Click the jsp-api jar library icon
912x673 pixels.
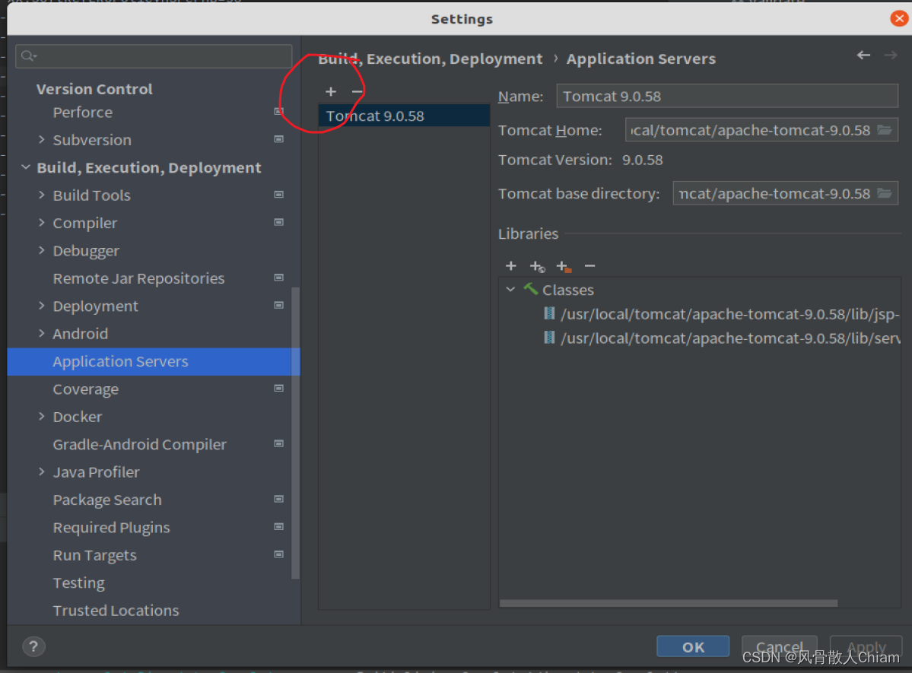click(549, 313)
